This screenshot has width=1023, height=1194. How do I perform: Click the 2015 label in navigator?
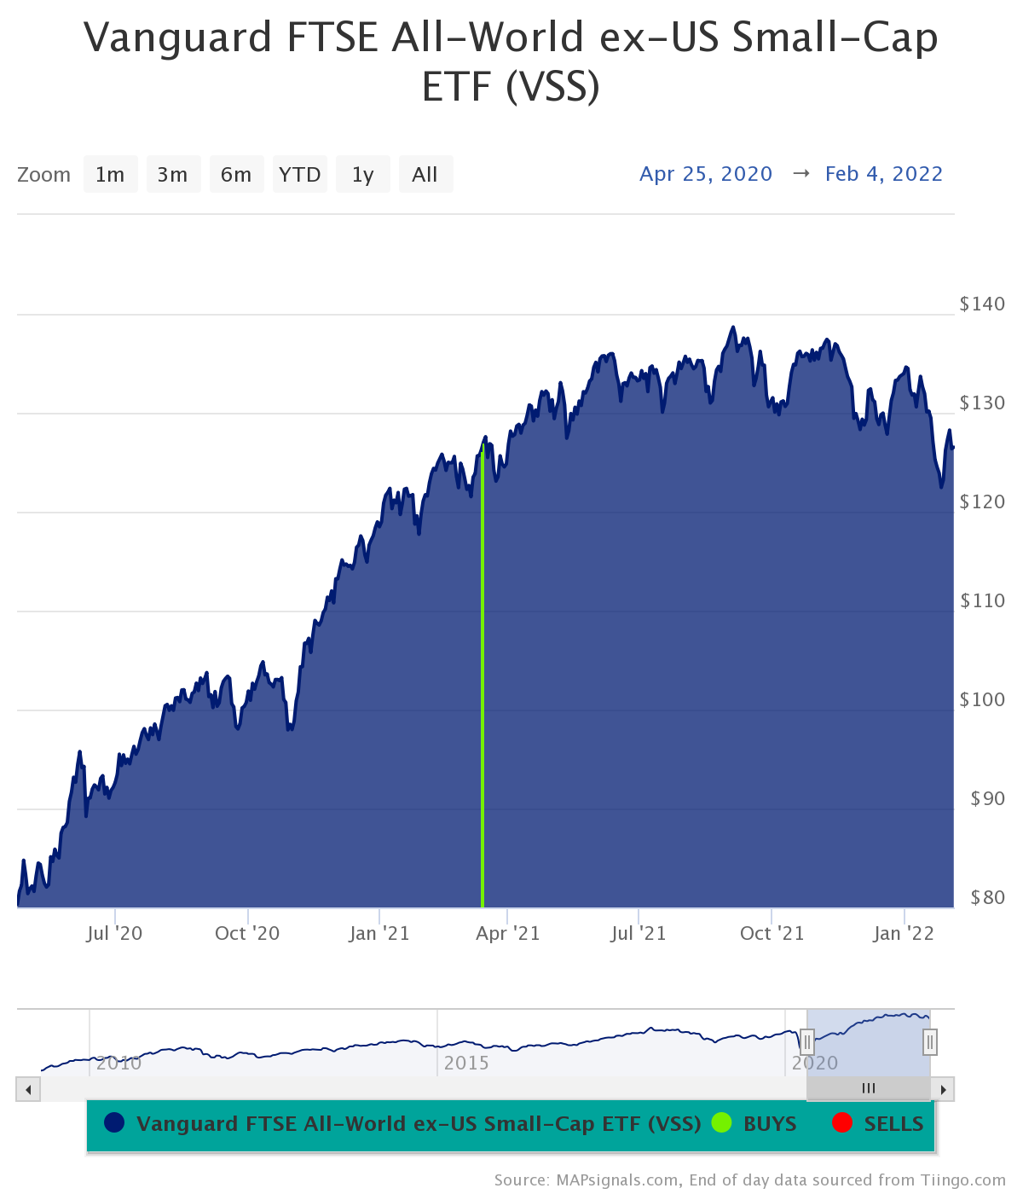(x=466, y=1064)
